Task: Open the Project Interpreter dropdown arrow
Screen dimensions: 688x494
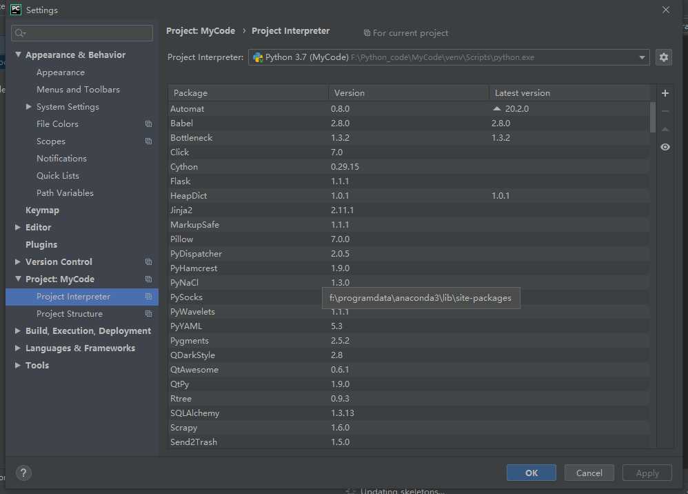Action: pyautogui.click(x=642, y=57)
